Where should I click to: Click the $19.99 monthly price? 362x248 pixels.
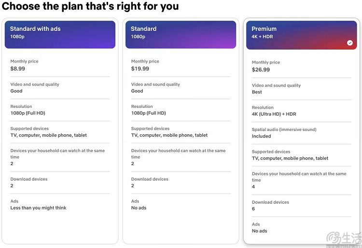[x=140, y=69]
